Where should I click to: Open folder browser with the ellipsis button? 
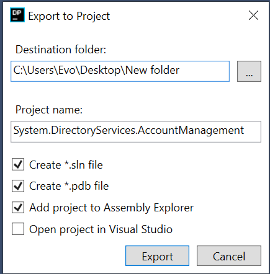249,71
